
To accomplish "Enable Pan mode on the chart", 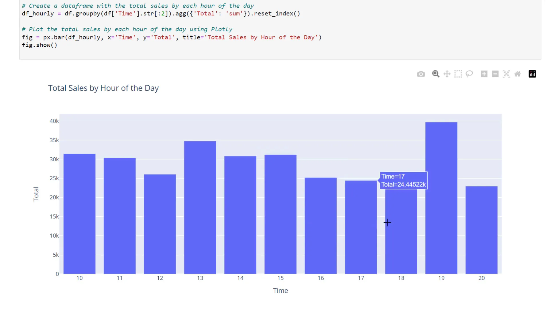I will 447,74.
